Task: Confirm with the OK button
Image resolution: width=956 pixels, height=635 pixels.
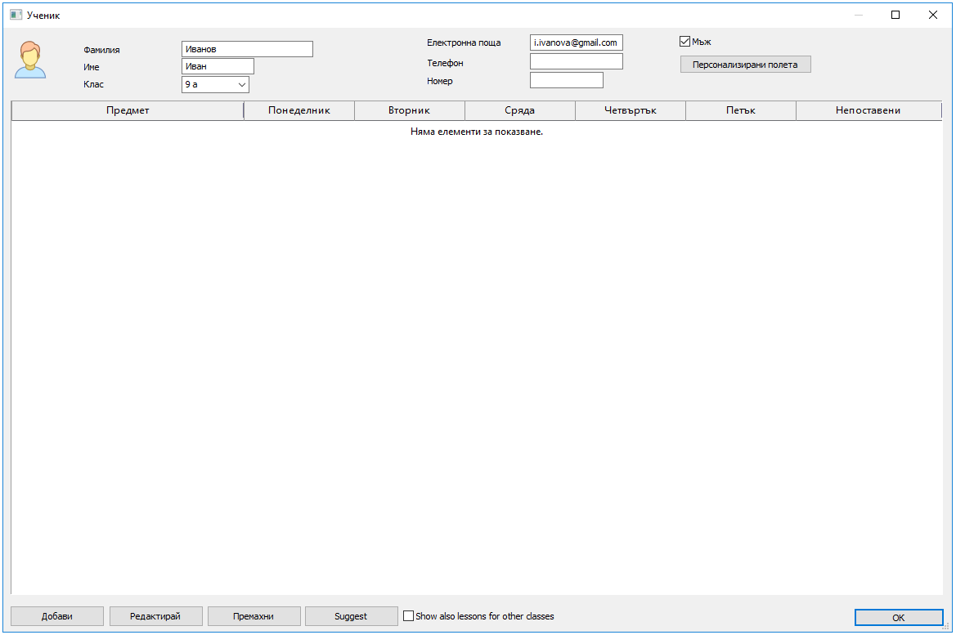Action: (898, 618)
